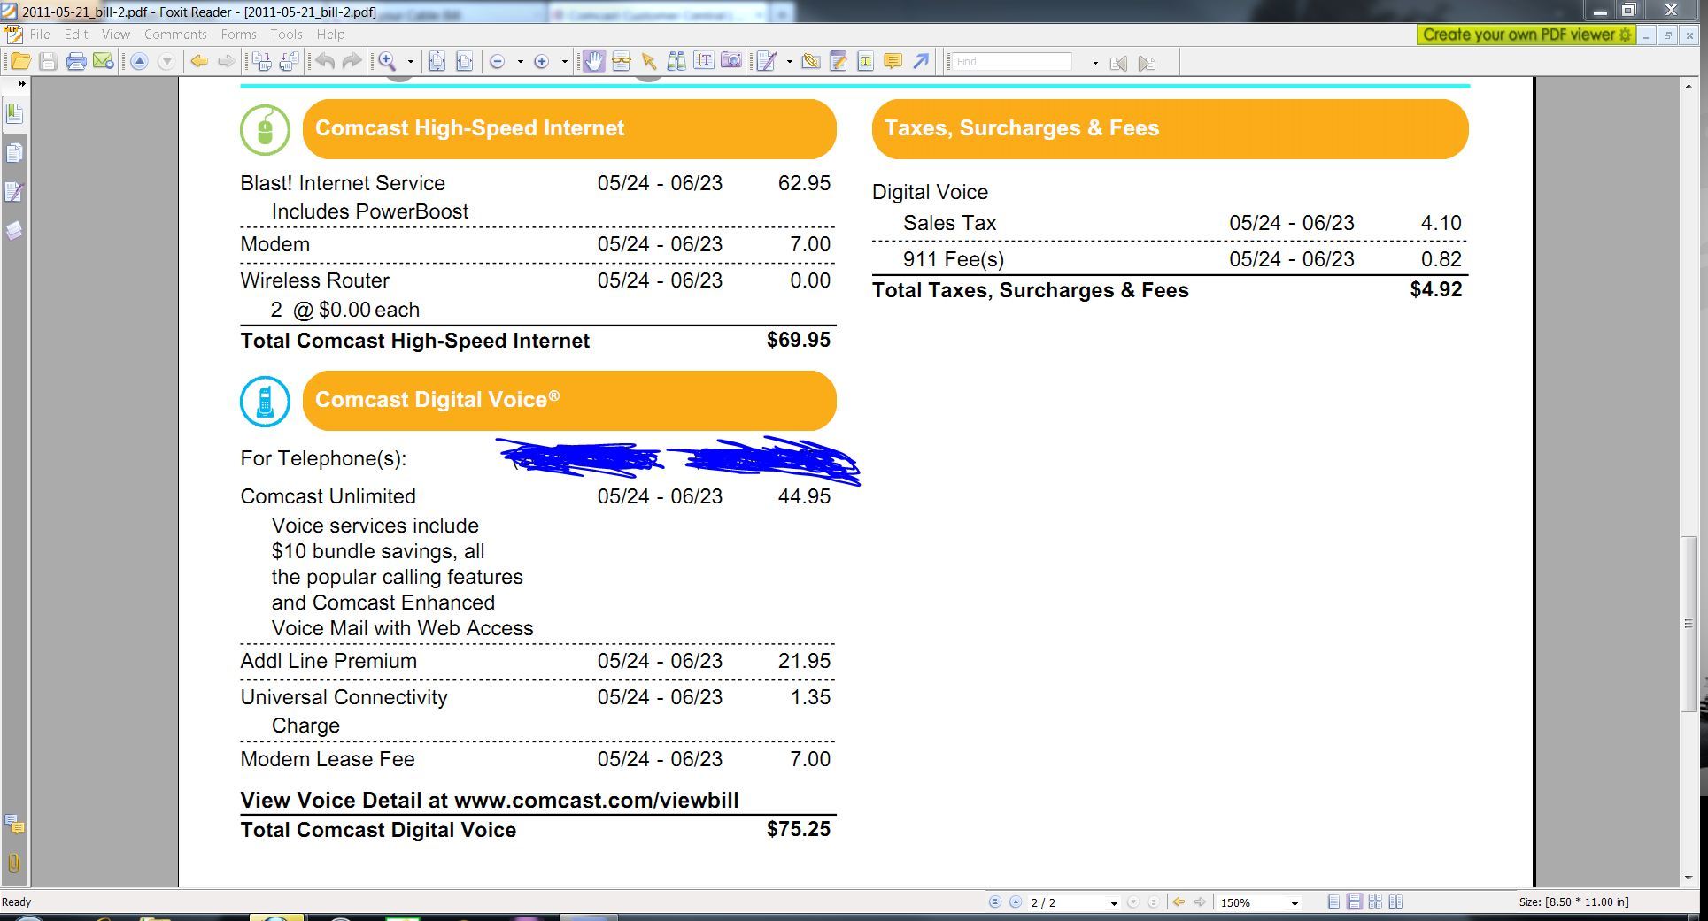Select the Hand tool

[593, 61]
